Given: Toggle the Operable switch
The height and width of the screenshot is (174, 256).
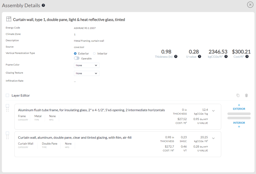Looking at the screenshot, I should coord(77,58).
